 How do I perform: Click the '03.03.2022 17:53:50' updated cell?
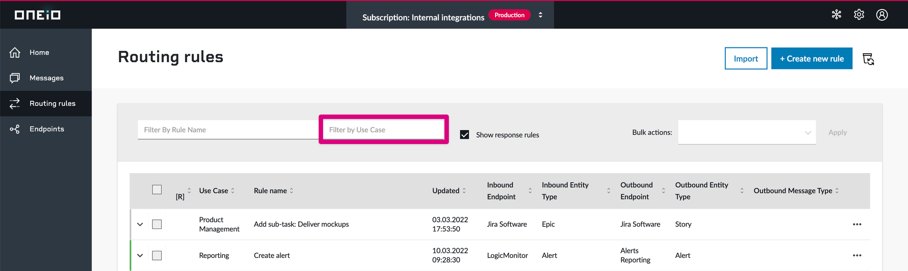[x=450, y=224]
